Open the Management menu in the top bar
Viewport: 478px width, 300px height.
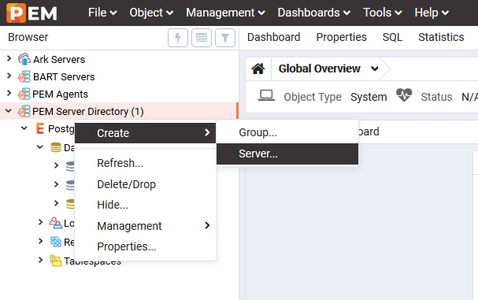pyautogui.click(x=225, y=13)
